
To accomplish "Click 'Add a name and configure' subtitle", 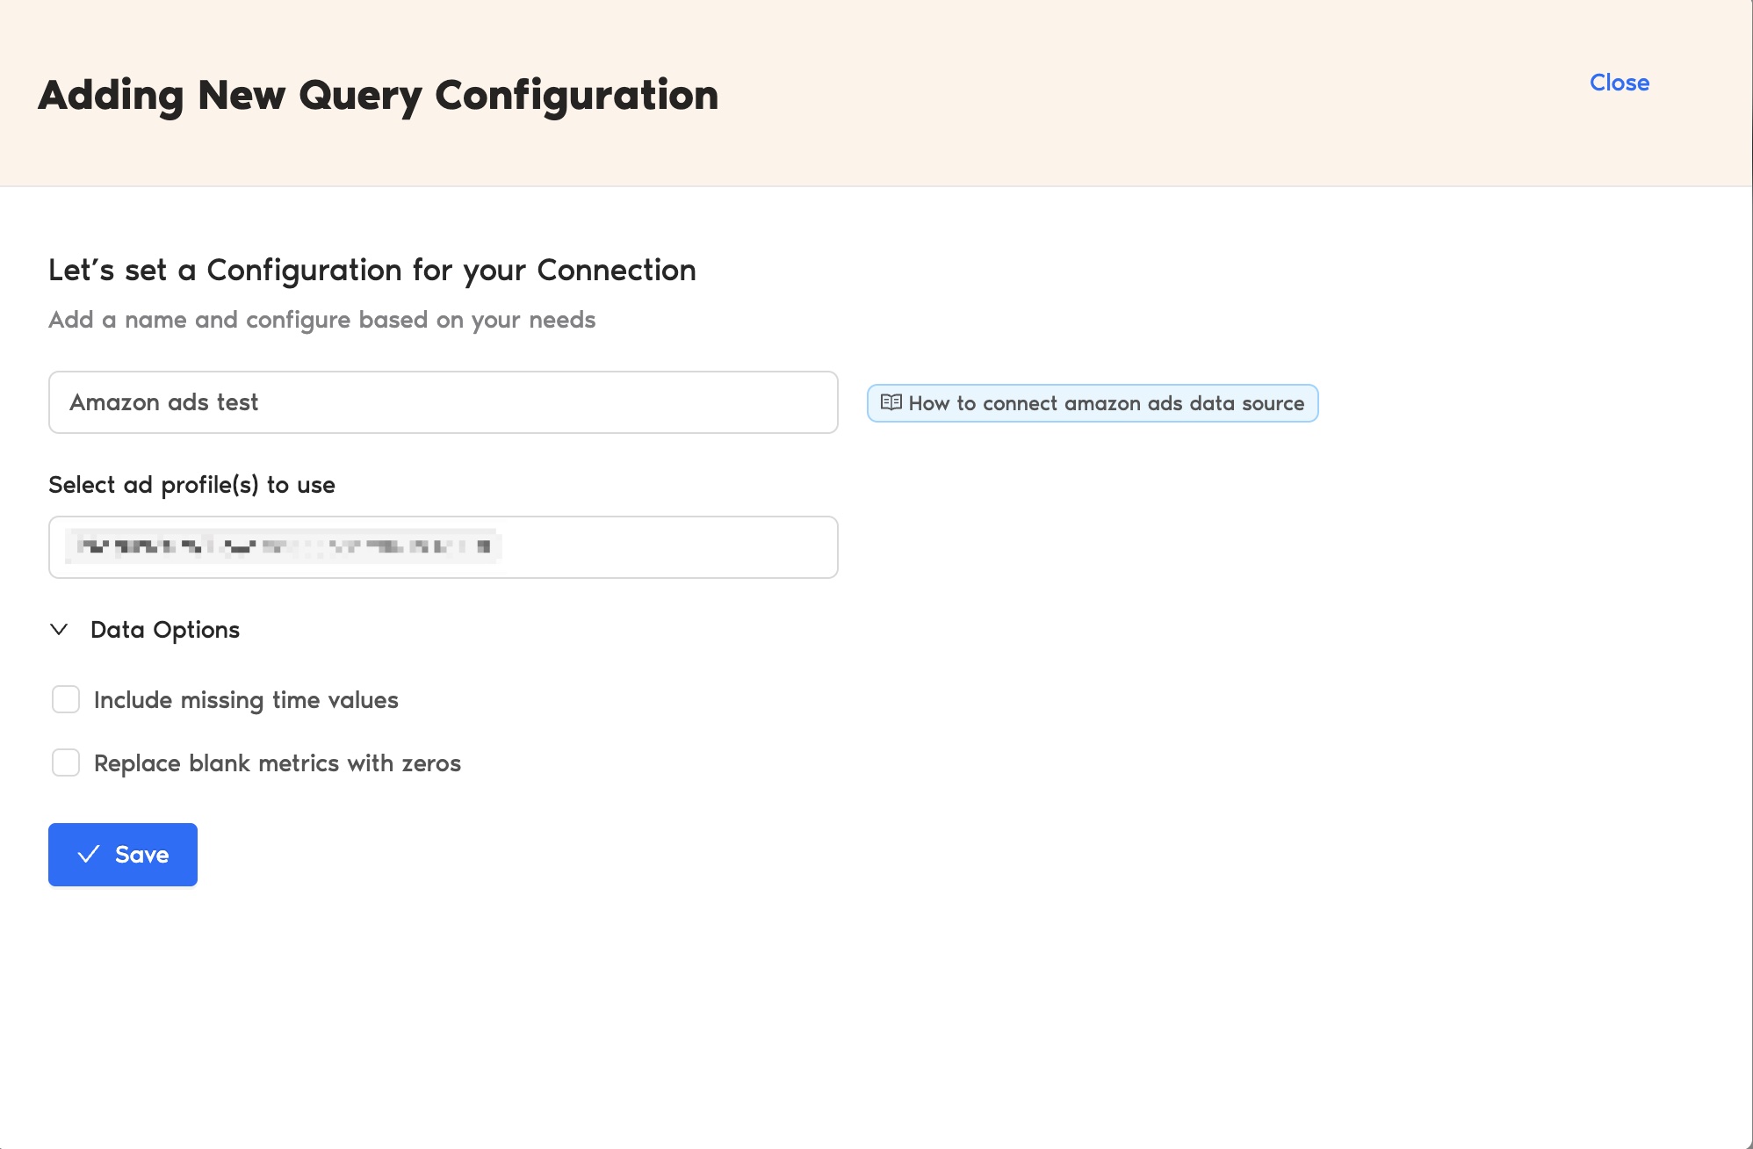I will click(321, 320).
